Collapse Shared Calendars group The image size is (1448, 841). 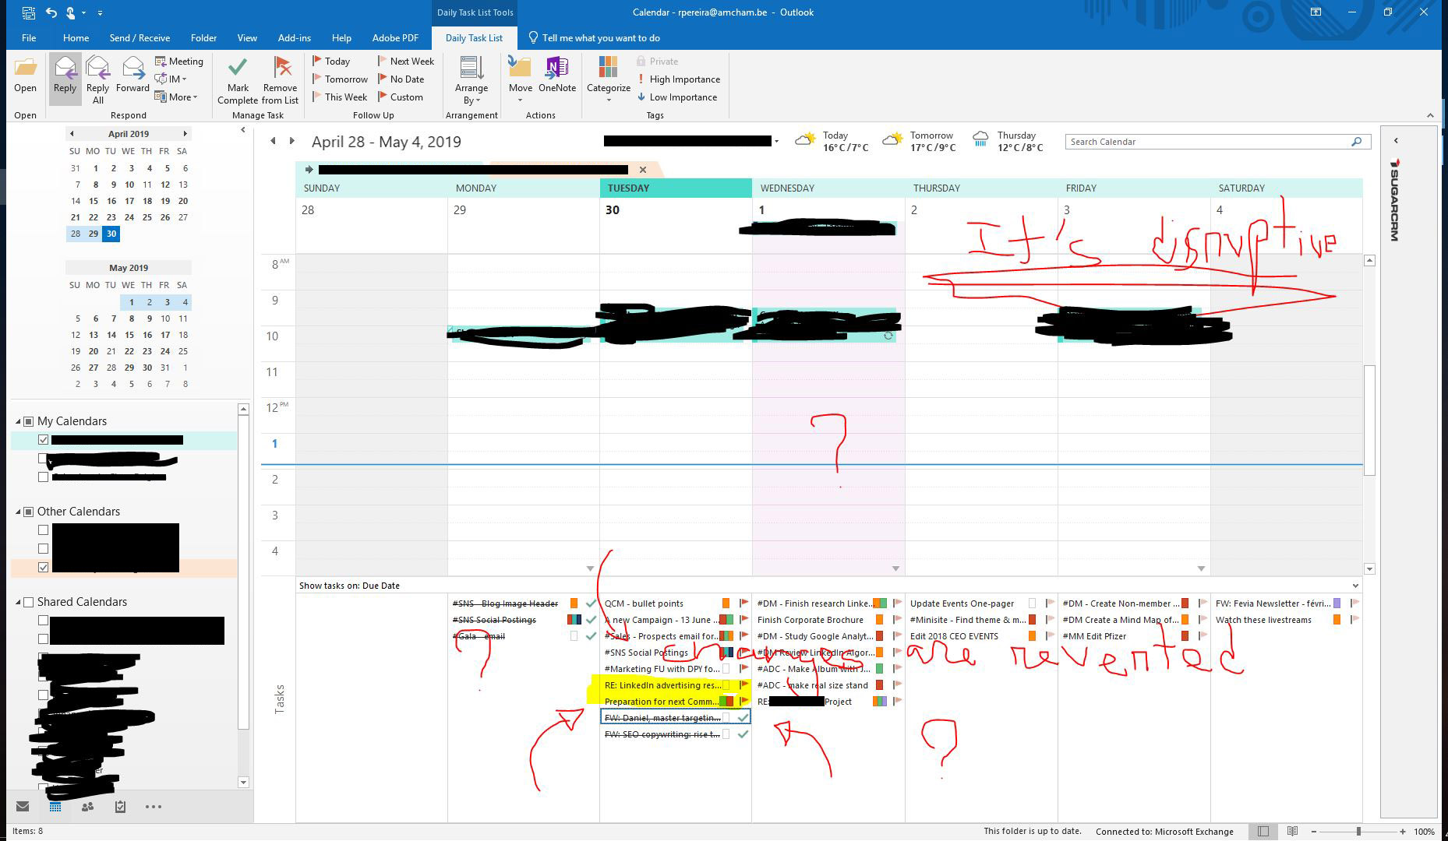coord(18,602)
